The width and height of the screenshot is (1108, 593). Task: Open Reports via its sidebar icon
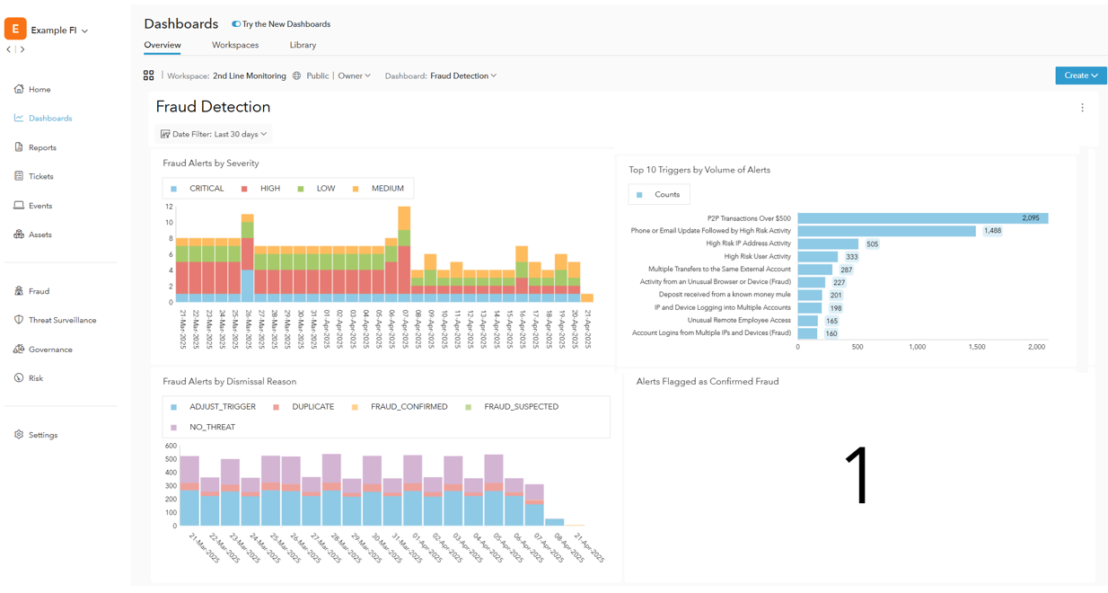19,147
